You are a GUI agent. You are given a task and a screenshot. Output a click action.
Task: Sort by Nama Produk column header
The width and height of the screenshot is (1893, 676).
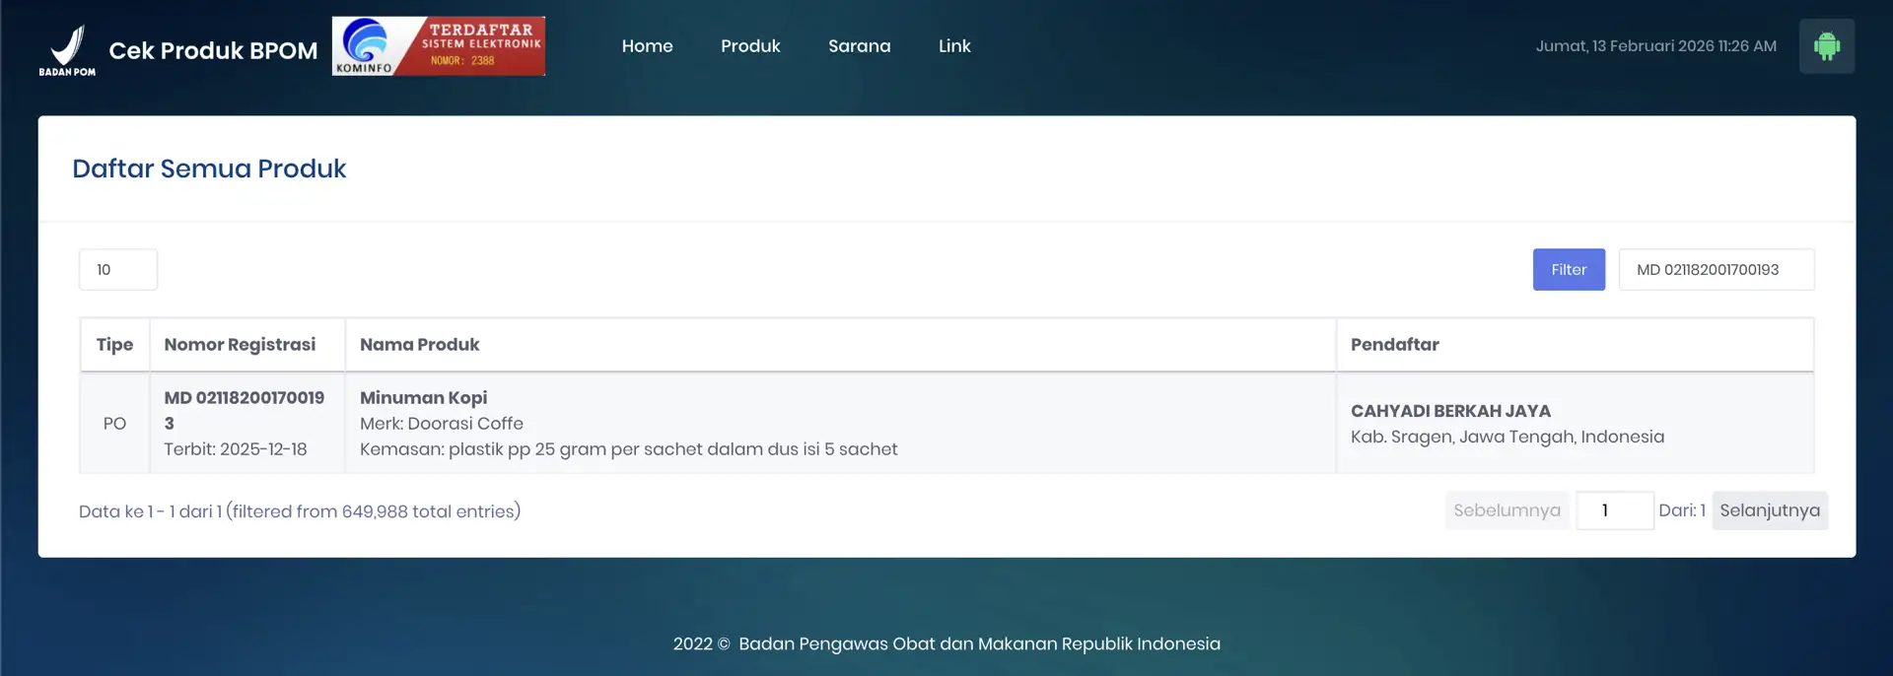840,345
